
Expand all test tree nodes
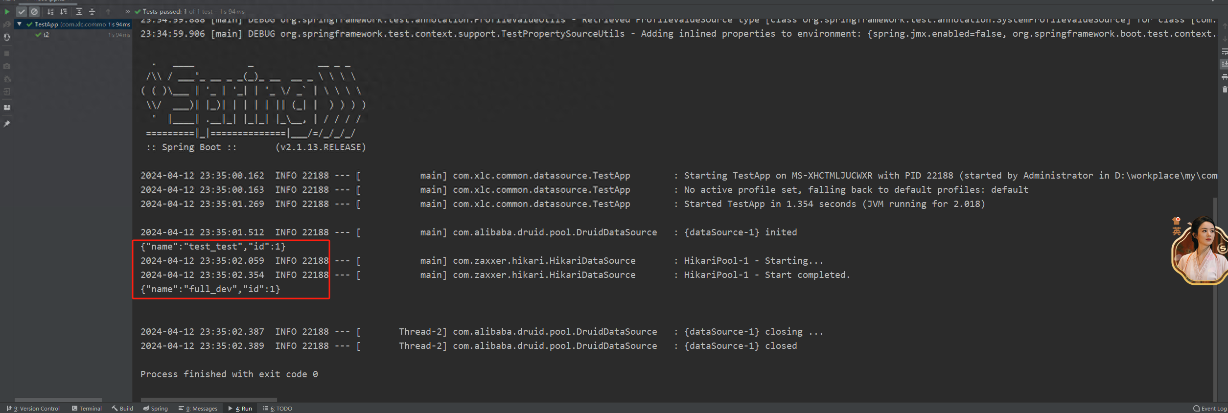(x=79, y=12)
